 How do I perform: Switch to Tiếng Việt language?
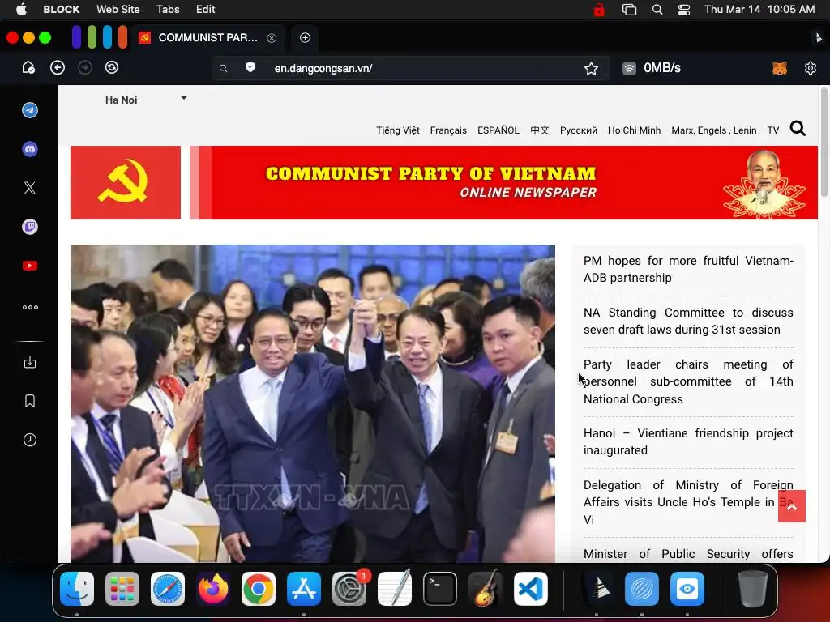pyautogui.click(x=397, y=130)
